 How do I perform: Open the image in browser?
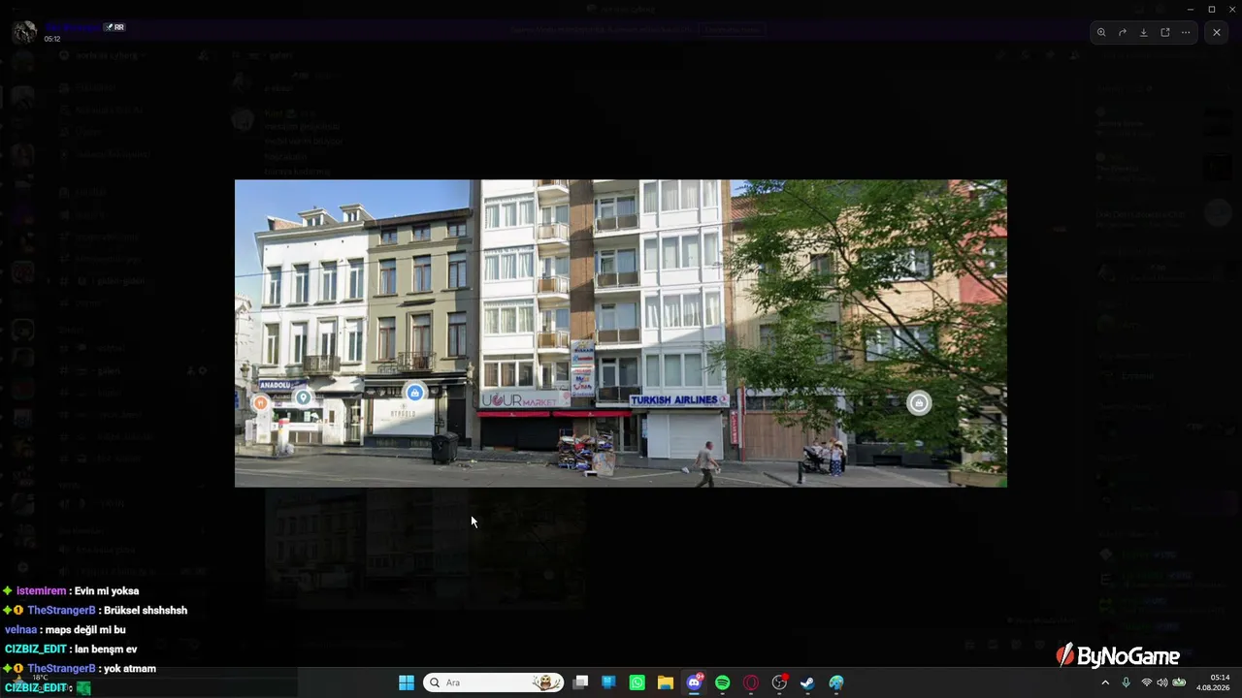(1165, 32)
